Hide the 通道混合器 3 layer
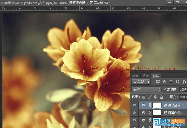 click(x=134, y=105)
